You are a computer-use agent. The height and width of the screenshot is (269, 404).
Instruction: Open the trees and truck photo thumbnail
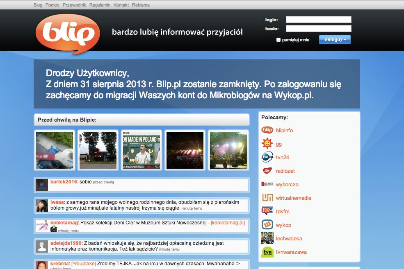[98, 150]
